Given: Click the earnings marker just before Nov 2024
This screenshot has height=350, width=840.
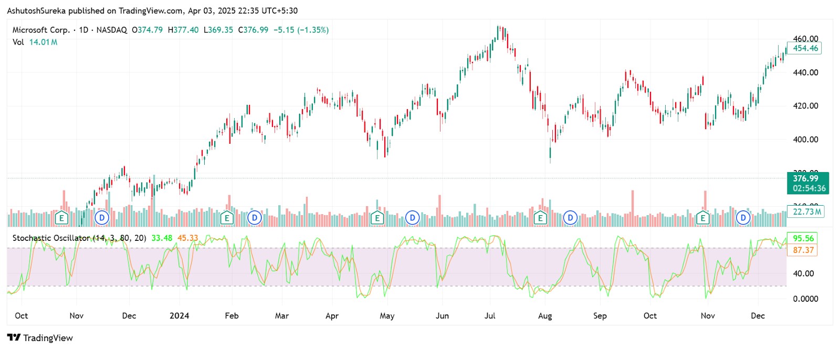Looking at the screenshot, I should coord(703,217).
